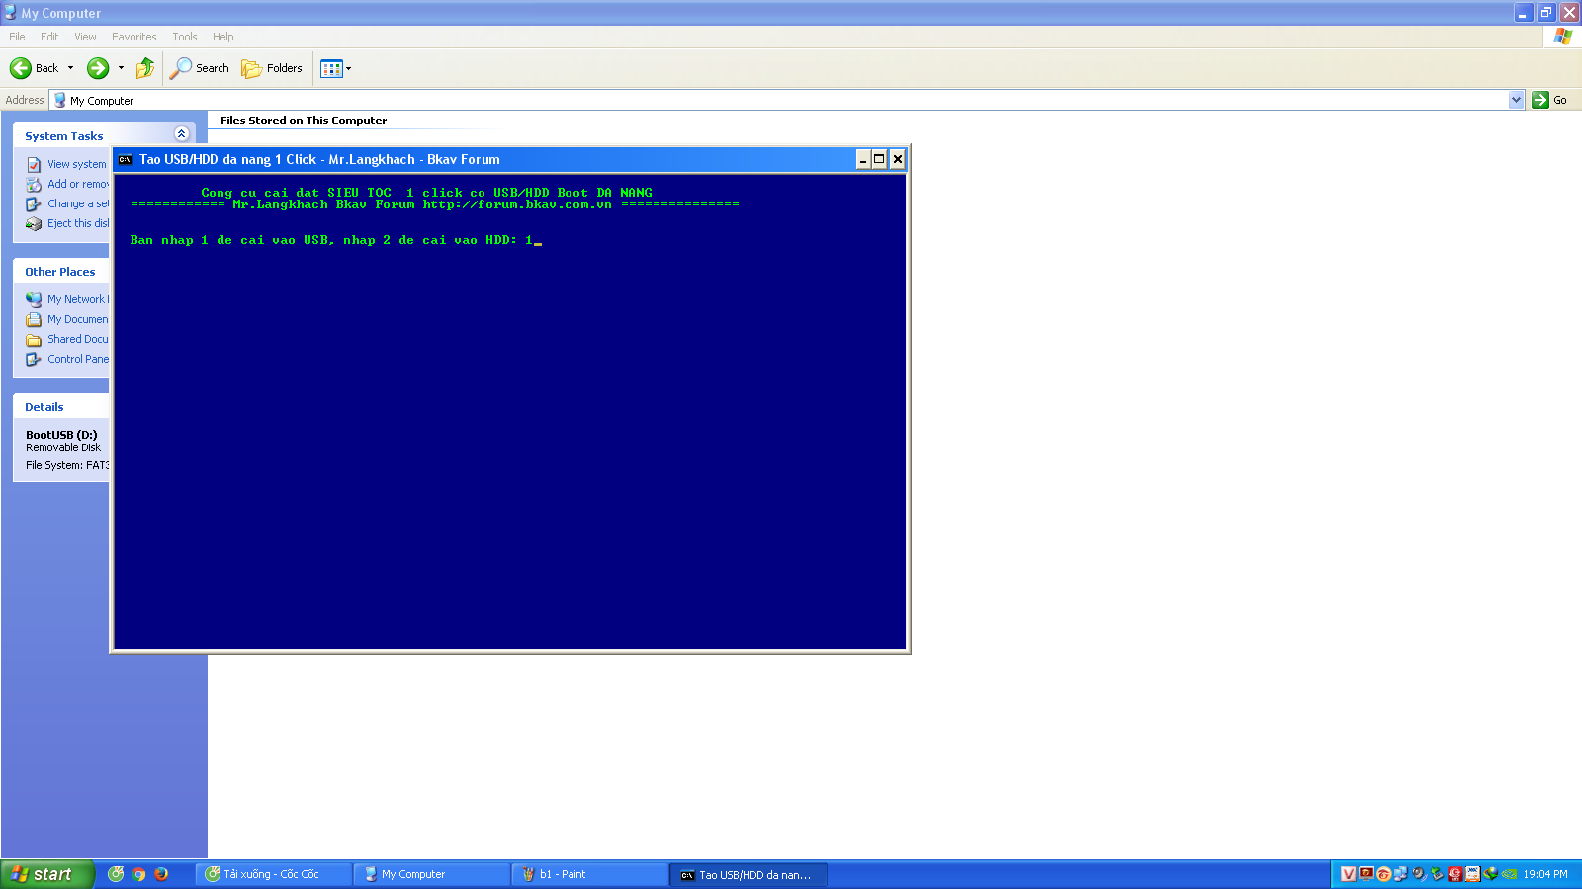Launch Chrome from quick launch

[x=138, y=874]
